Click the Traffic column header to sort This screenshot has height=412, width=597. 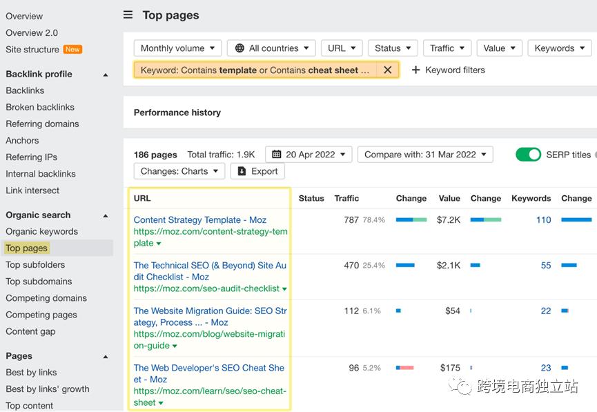click(346, 198)
